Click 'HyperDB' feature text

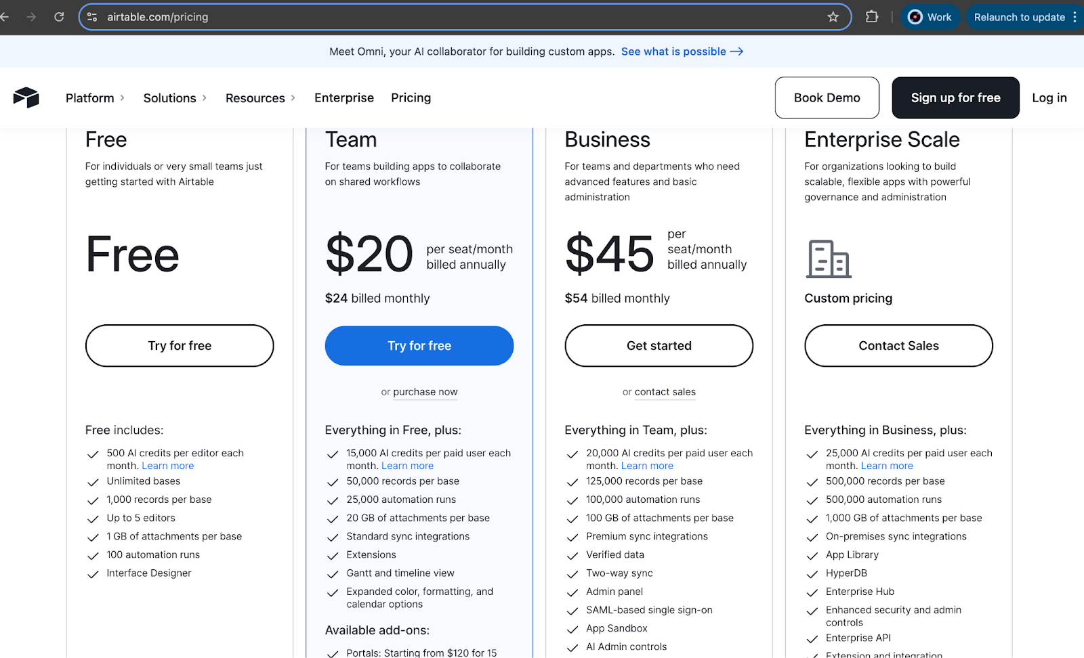pyautogui.click(x=846, y=573)
